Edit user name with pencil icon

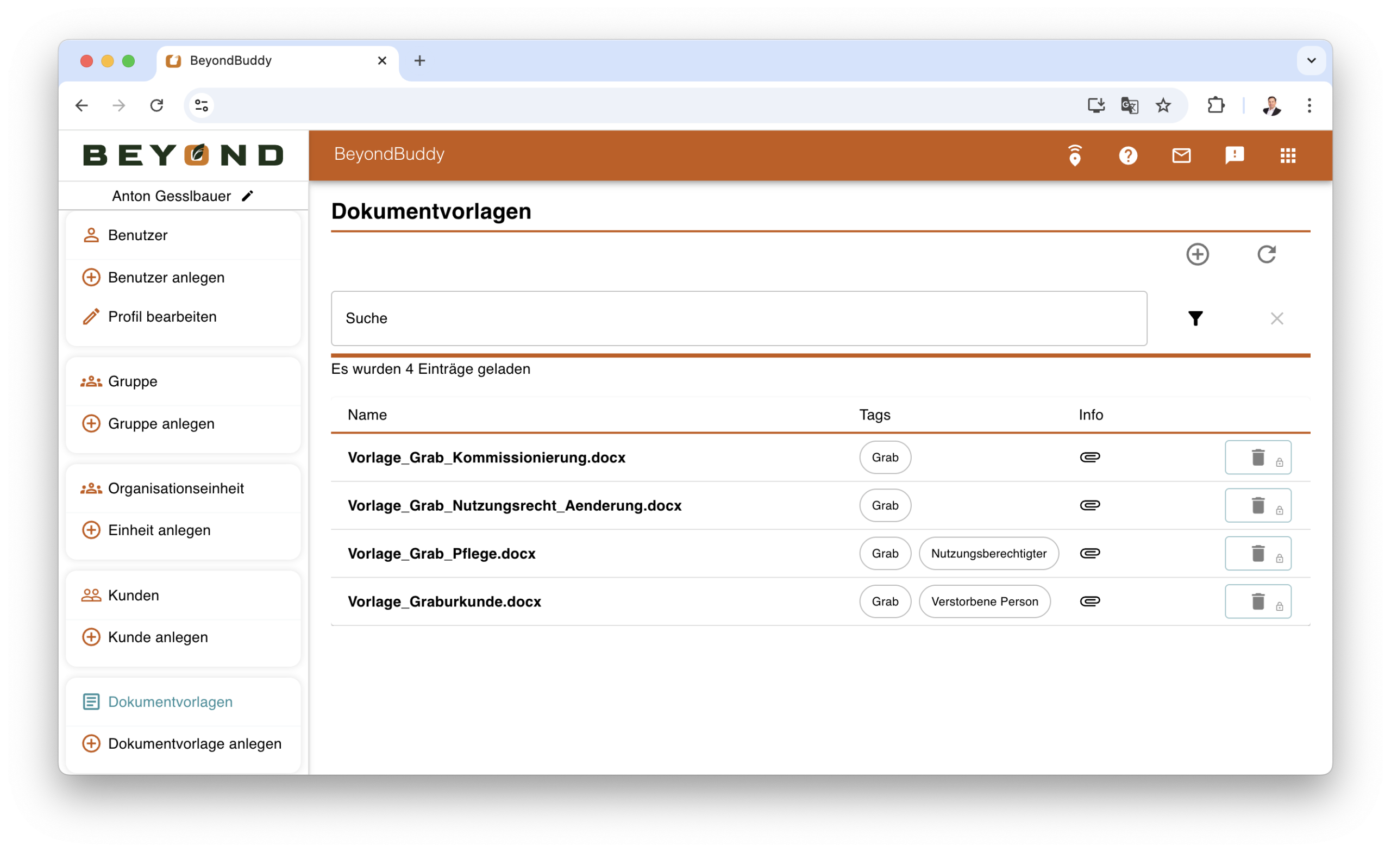(247, 196)
